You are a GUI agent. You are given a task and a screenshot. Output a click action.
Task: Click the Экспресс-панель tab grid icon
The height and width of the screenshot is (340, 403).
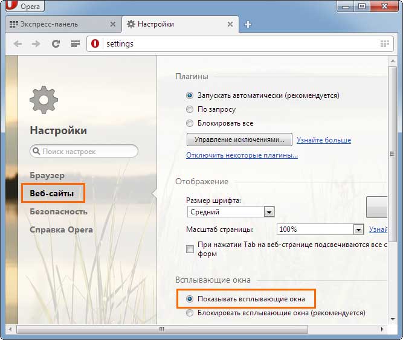coord(14,24)
